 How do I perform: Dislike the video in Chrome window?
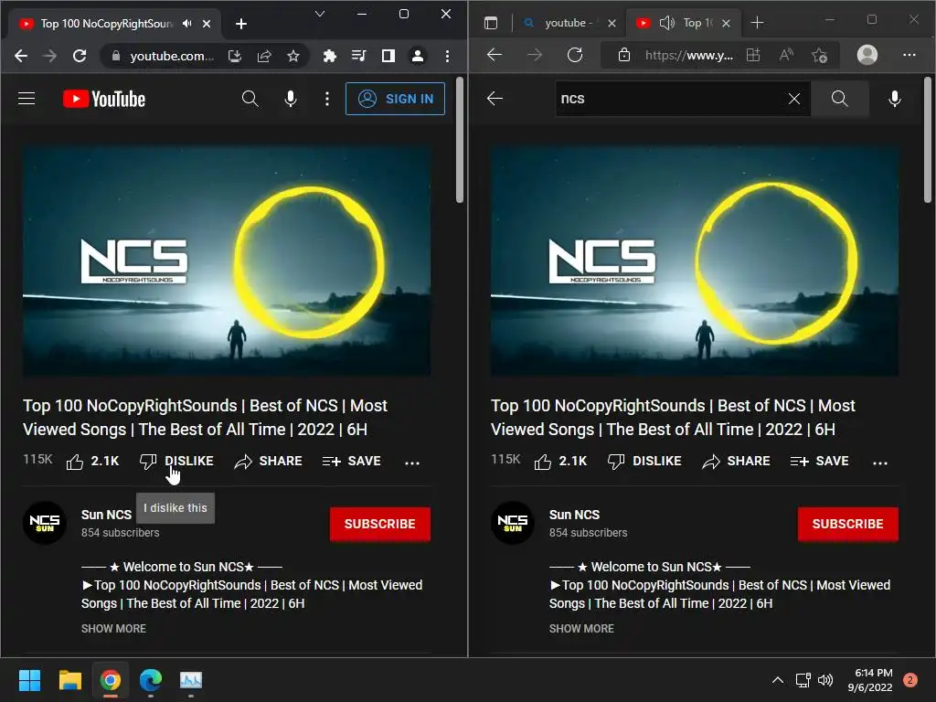pyautogui.click(x=176, y=462)
